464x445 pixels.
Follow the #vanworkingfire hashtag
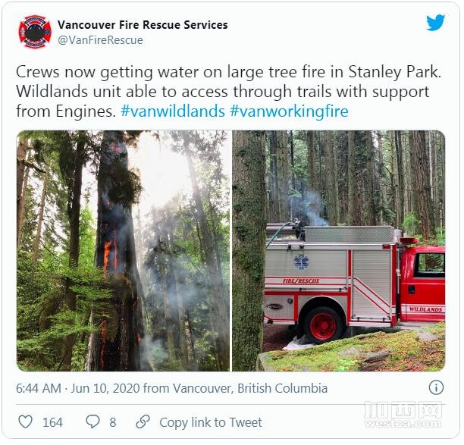click(x=289, y=111)
